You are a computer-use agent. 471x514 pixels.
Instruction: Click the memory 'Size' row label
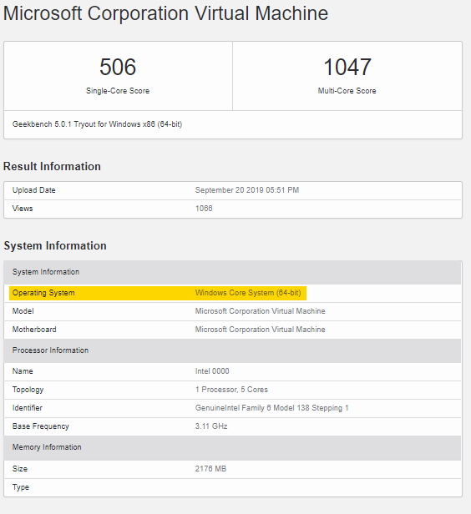coord(20,469)
